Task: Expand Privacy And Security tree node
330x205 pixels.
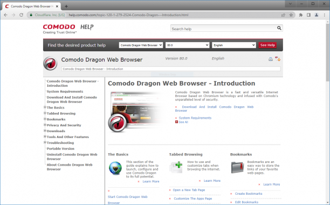Action: coord(45,125)
